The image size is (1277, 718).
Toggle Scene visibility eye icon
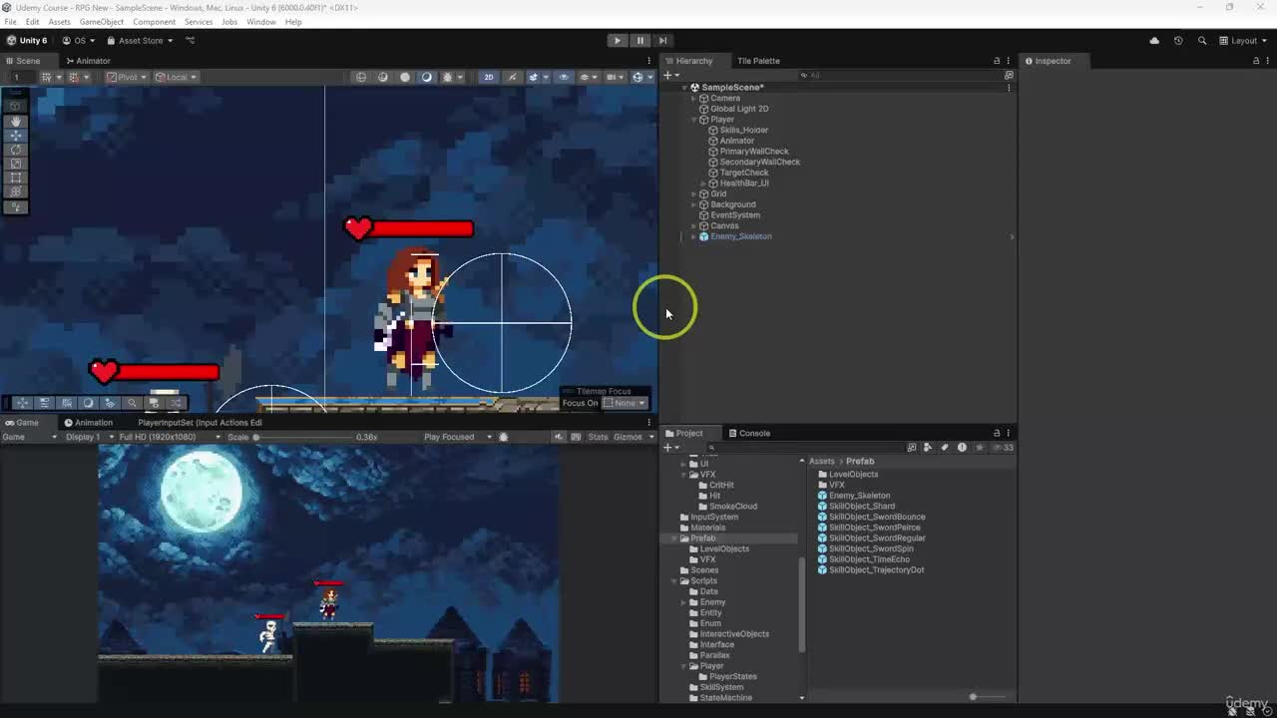point(564,77)
